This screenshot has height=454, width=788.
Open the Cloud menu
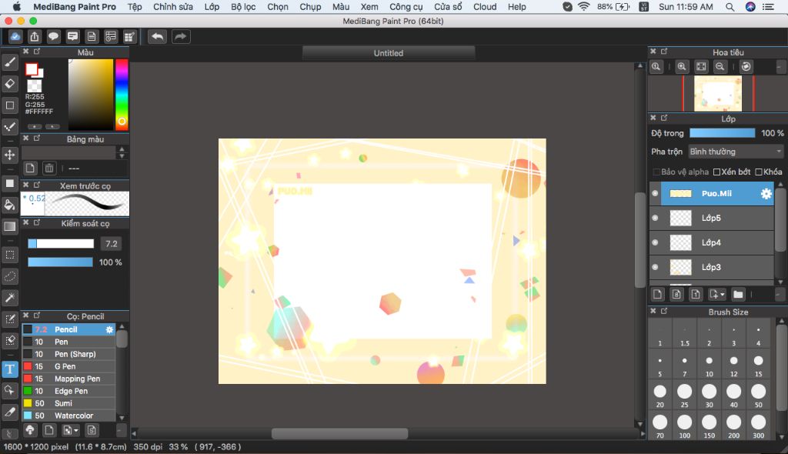[485, 7]
